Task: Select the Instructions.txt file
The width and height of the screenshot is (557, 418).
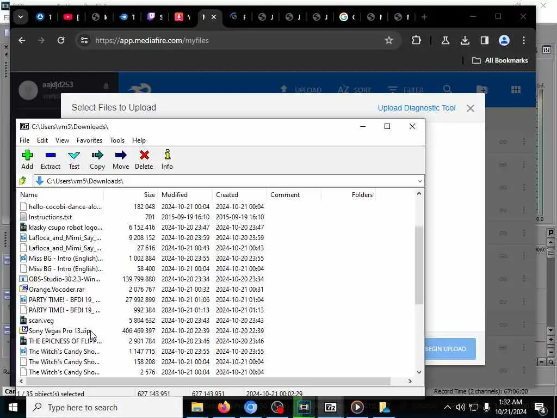Action: click(50, 217)
